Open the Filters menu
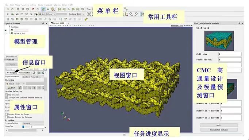This screenshot has width=249, height=140. tap(33, 5)
